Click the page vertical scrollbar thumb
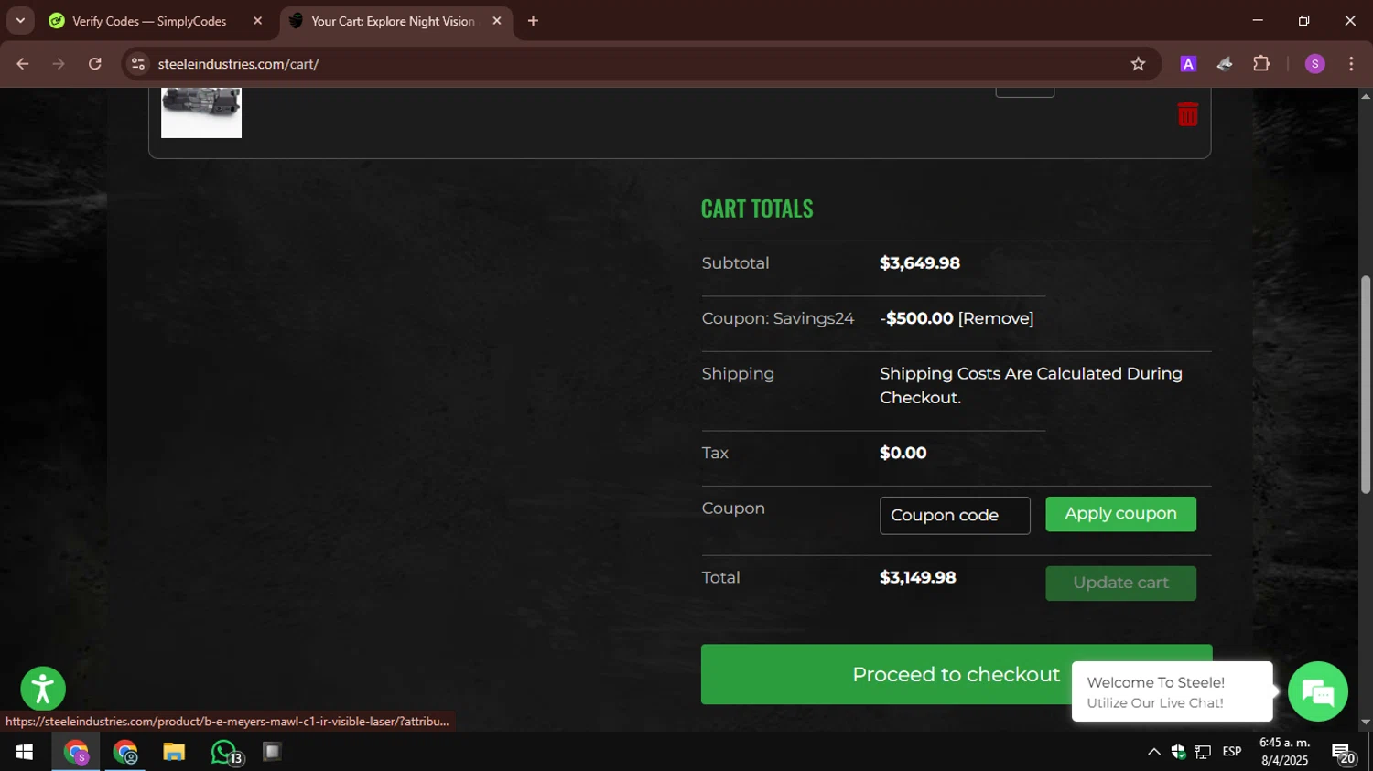The height and width of the screenshot is (771, 1373). 1366,384
